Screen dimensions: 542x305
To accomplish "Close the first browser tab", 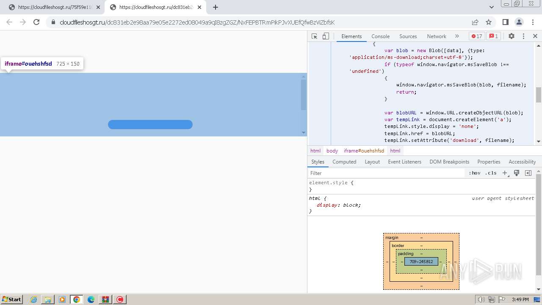I will pyautogui.click(x=98, y=7).
